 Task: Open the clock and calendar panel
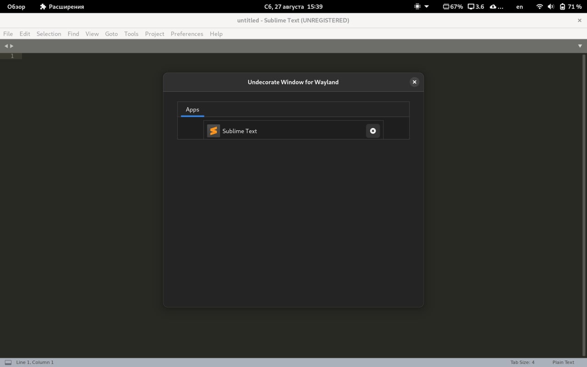coord(293,6)
